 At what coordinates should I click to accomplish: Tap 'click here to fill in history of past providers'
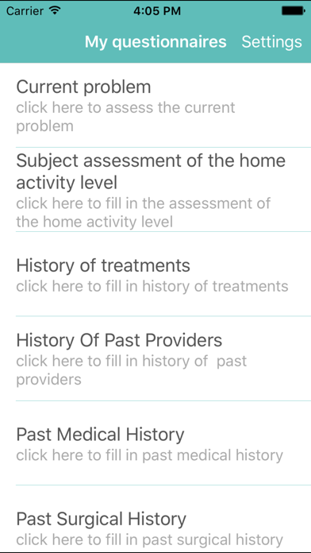point(132,370)
